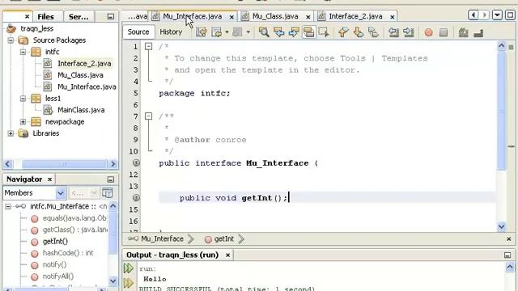Shift line right icon

click(x=409, y=32)
